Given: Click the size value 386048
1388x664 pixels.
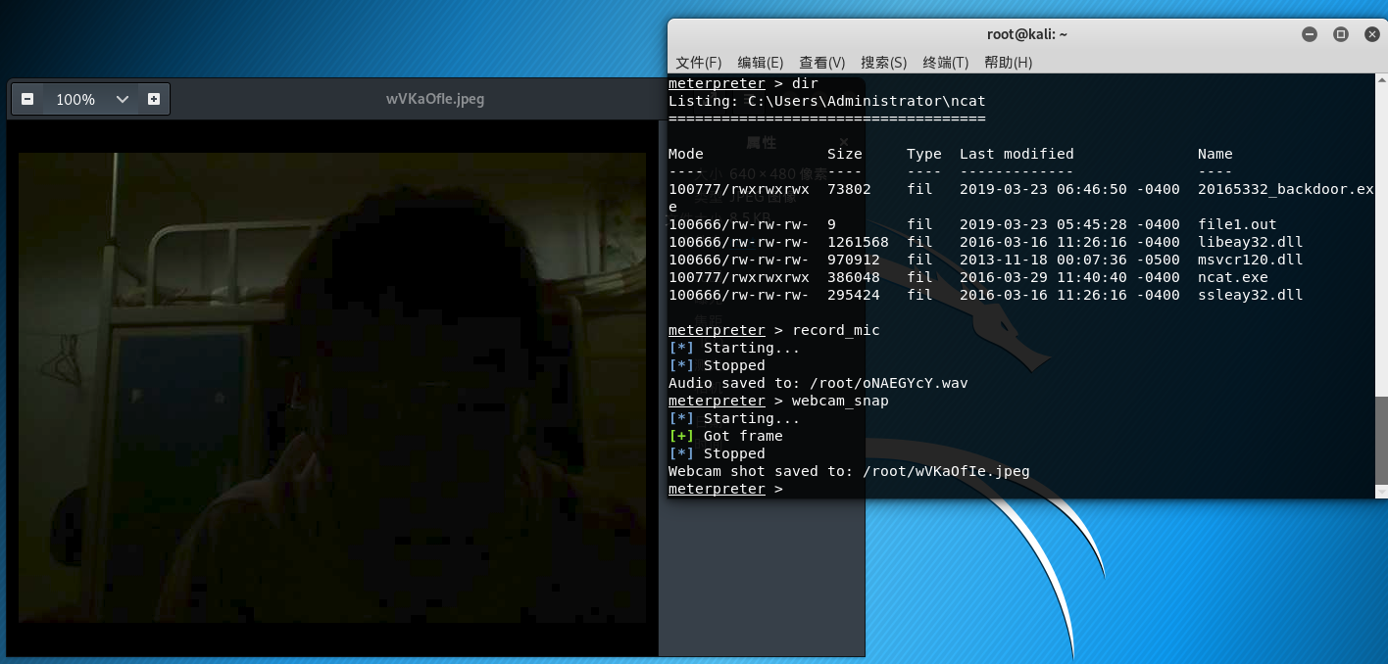Looking at the screenshot, I should tap(854, 277).
